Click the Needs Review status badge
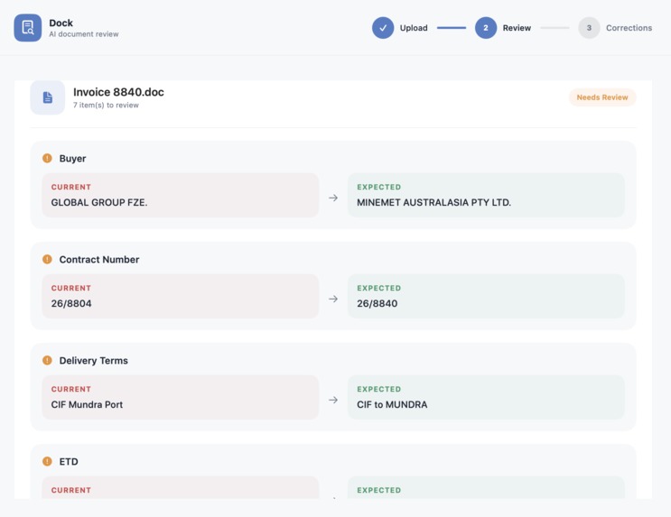 pos(602,97)
